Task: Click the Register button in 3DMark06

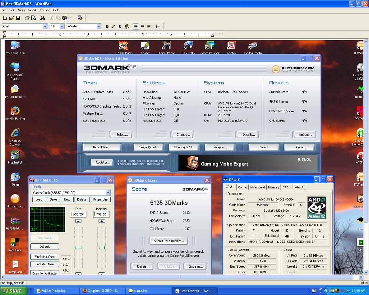Action: click(x=102, y=162)
